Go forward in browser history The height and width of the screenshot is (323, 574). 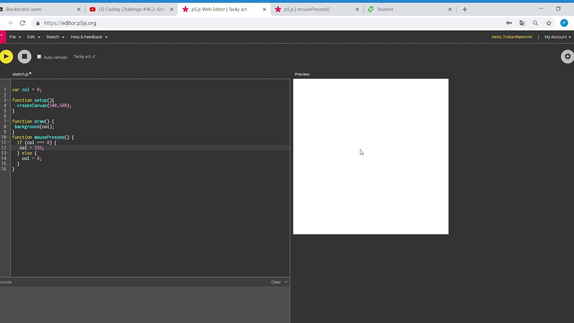point(10,23)
